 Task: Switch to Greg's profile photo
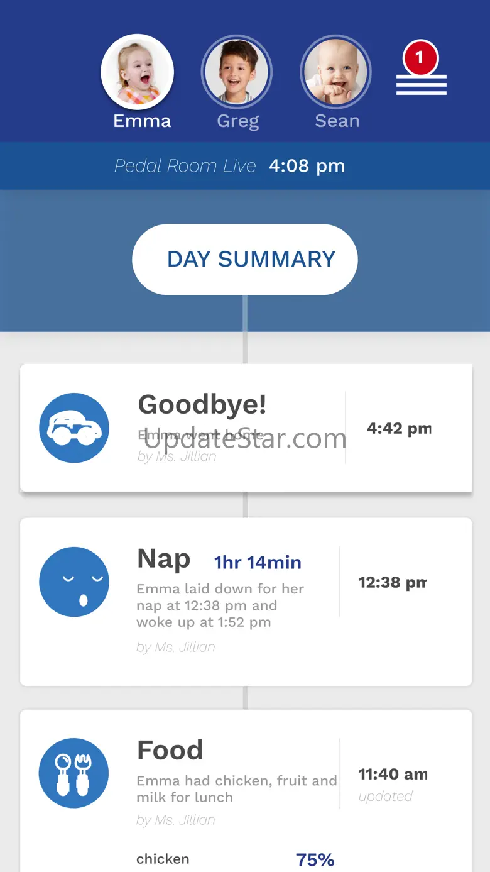click(x=237, y=72)
